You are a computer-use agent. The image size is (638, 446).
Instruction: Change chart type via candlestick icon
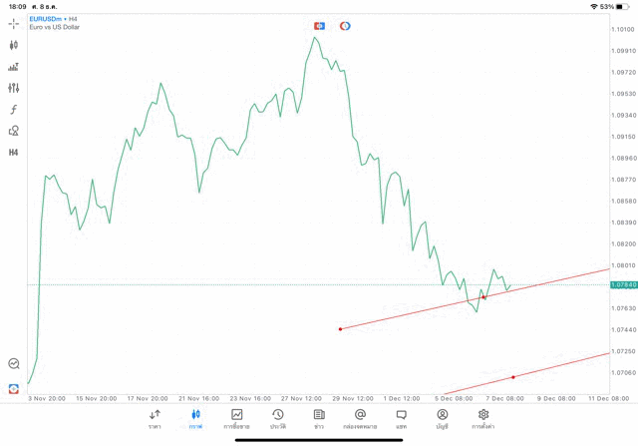tap(14, 45)
